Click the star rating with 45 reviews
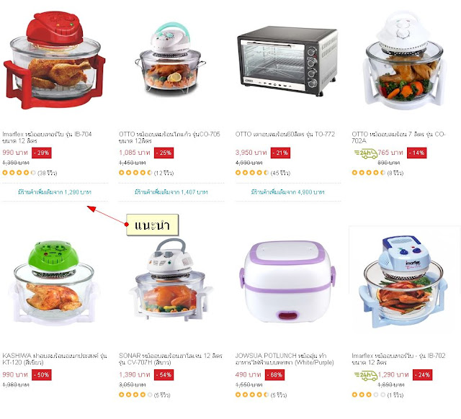 pos(252,173)
